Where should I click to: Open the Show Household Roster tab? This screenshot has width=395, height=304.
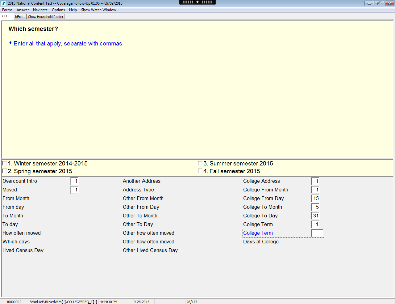(x=46, y=17)
